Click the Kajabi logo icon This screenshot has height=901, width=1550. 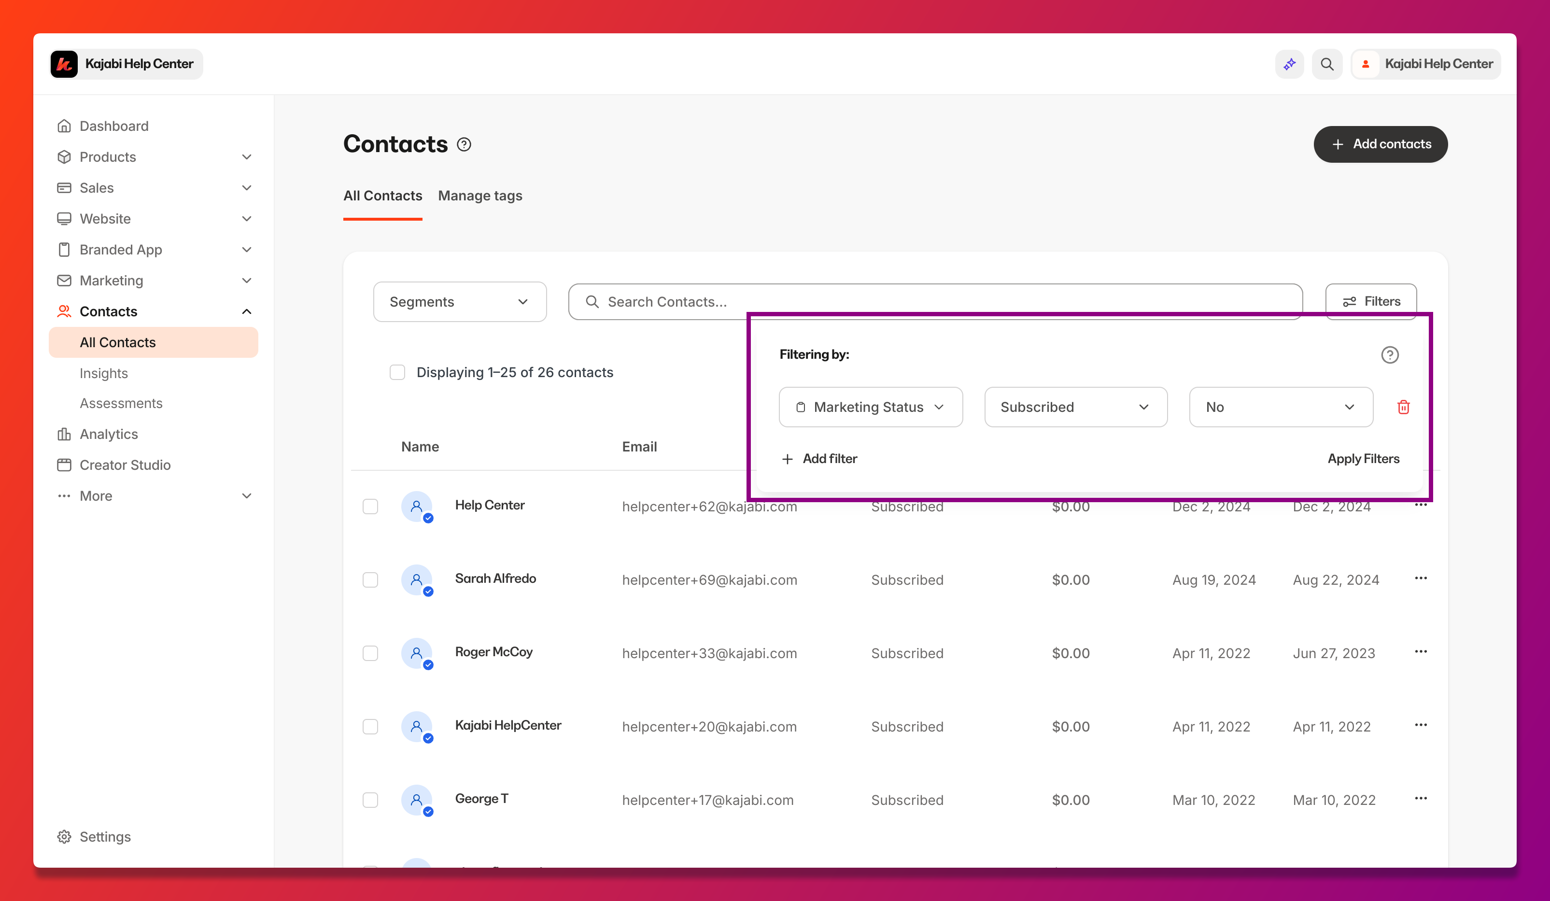[x=64, y=64]
